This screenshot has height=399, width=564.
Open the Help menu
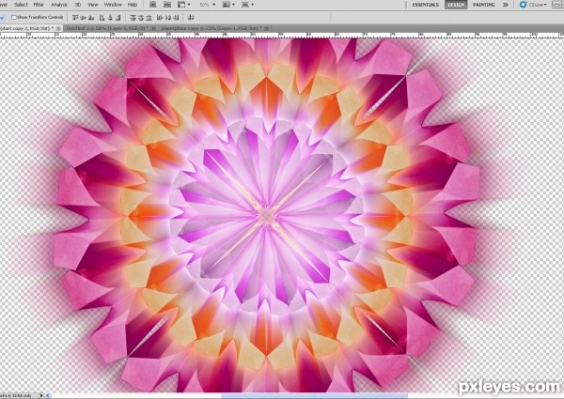pos(133,5)
